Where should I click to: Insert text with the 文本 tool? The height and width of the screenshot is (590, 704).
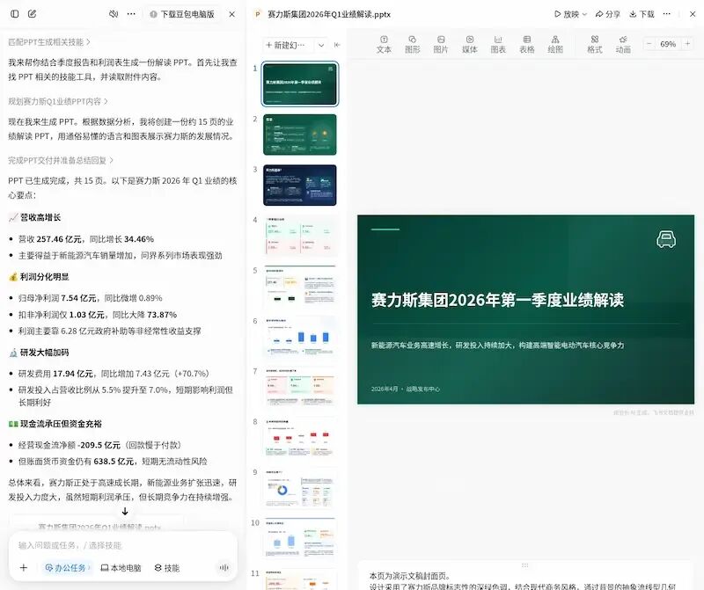coord(384,44)
